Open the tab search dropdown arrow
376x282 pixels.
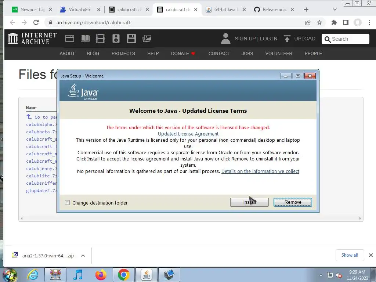335,10
